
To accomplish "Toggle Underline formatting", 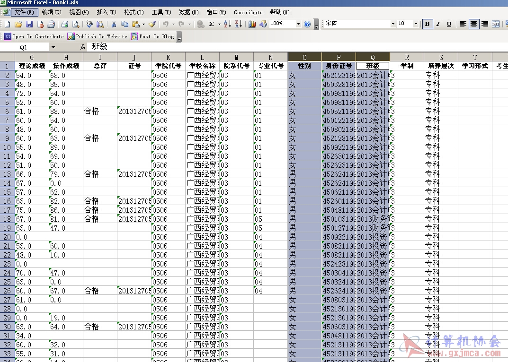I will tap(449, 24).
